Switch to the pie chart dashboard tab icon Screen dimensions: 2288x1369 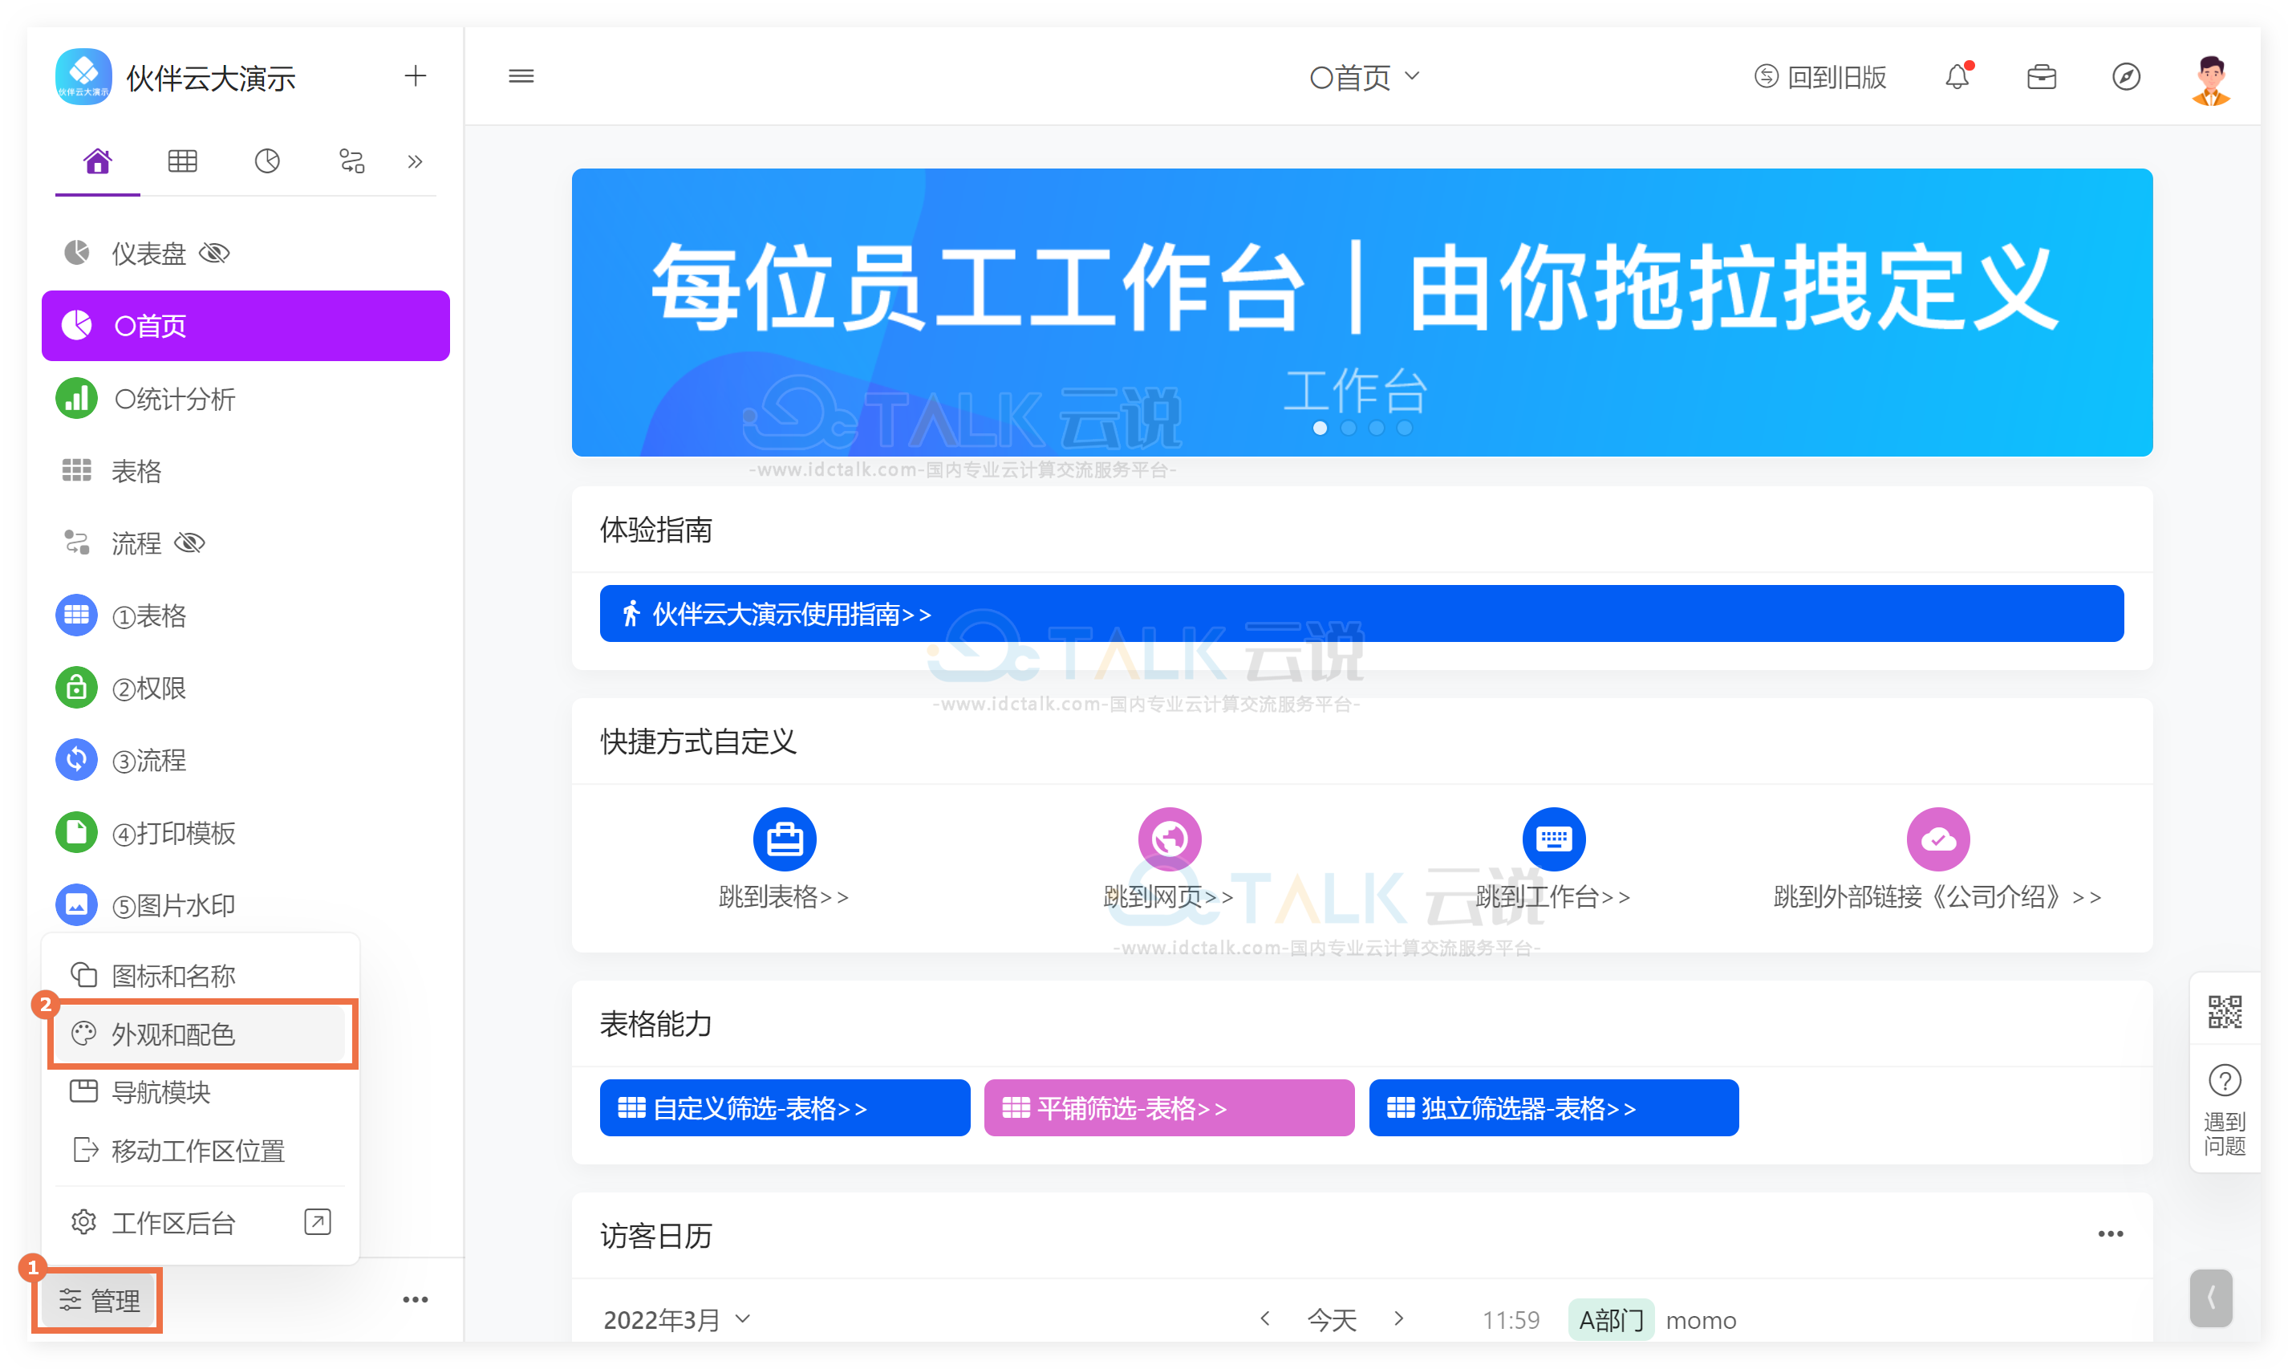tap(266, 161)
